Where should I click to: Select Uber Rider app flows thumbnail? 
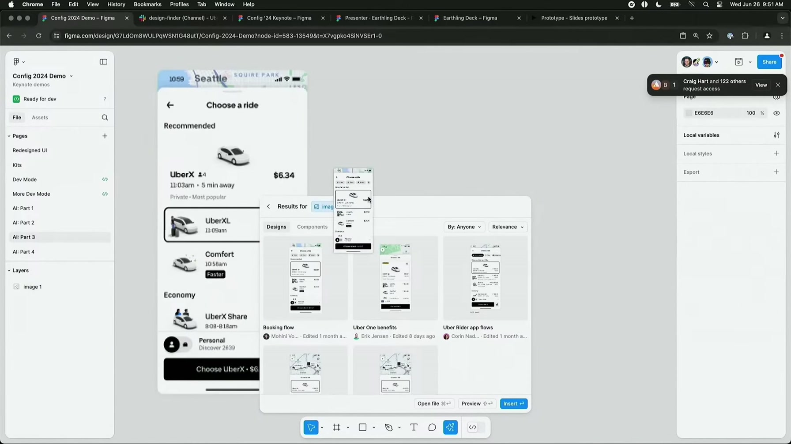pyautogui.click(x=485, y=278)
